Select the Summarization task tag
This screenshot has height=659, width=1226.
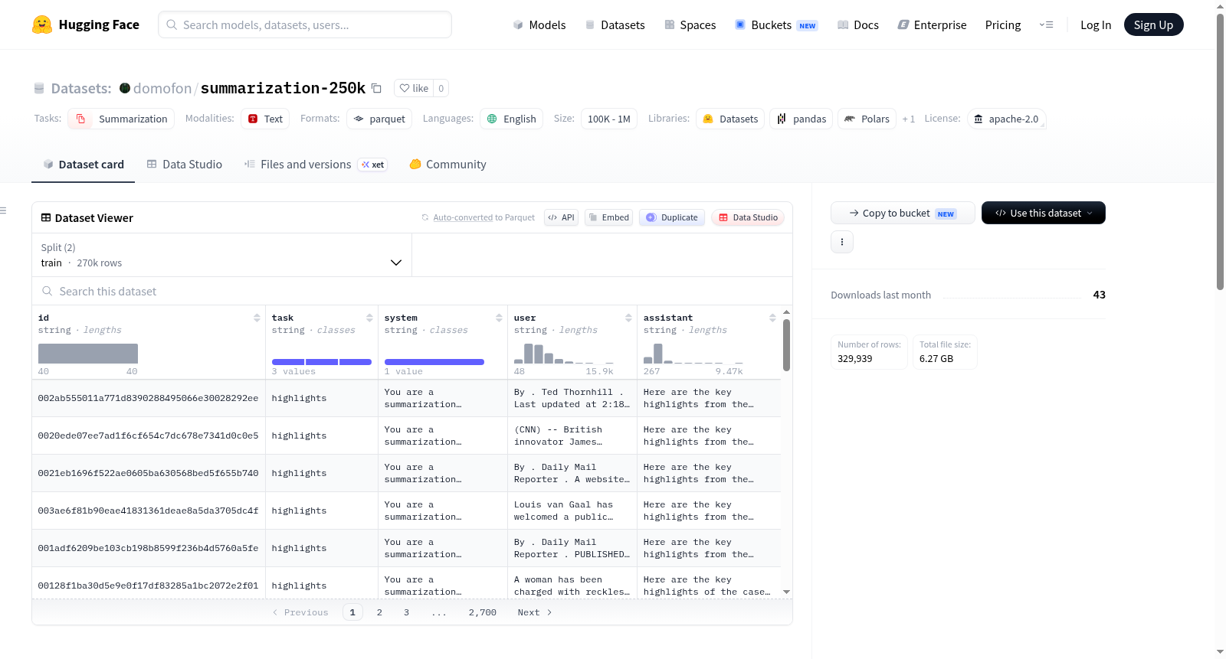tap(121, 119)
